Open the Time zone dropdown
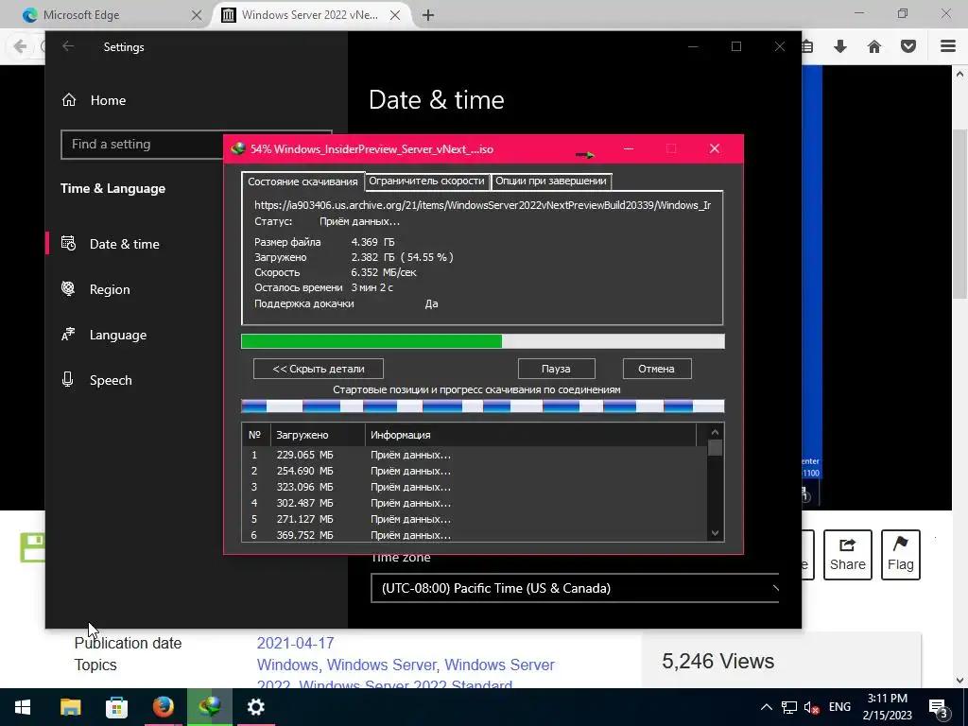968x726 pixels. (575, 588)
